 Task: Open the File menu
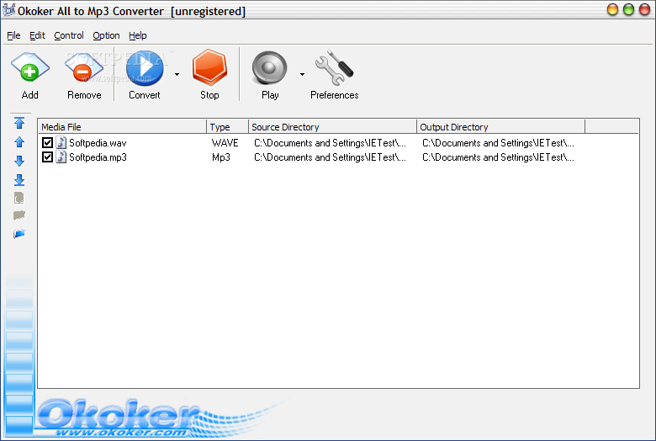13,35
